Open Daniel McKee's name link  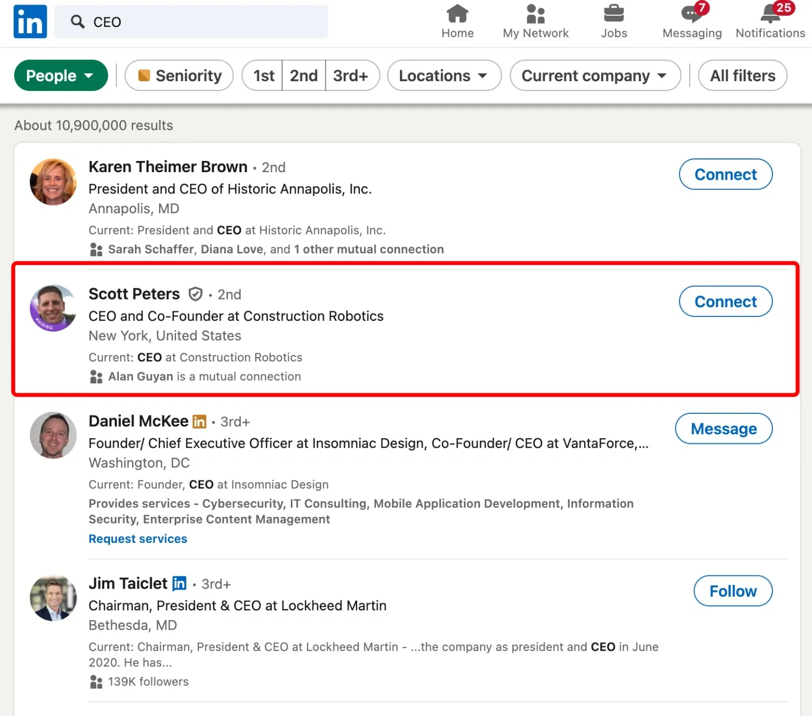click(139, 421)
